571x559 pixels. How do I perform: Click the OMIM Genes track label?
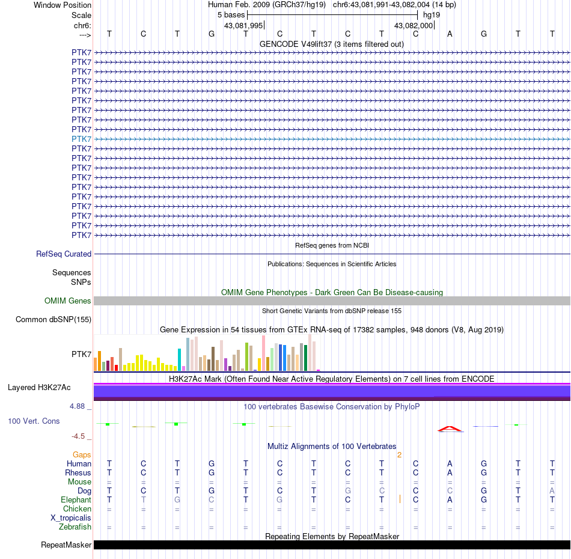tap(68, 301)
